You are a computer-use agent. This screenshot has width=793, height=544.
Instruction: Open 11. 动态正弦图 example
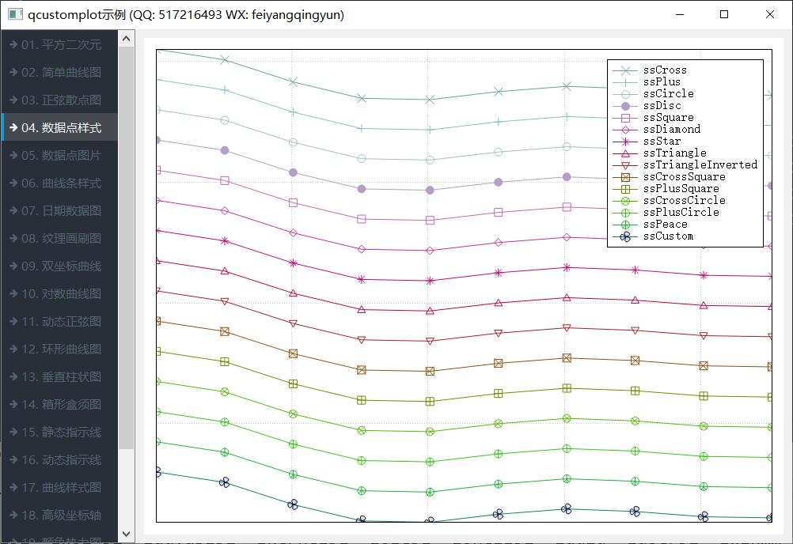tap(59, 321)
